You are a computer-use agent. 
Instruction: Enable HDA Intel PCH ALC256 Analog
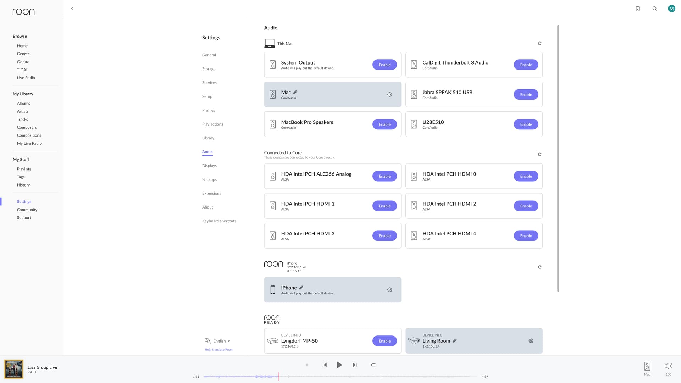point(384,176)
